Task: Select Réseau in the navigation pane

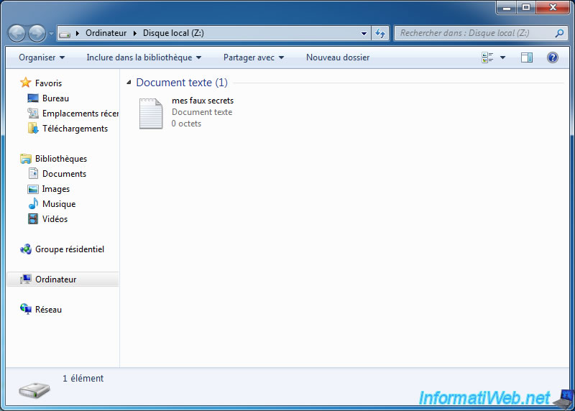Action: click(x=48, y=310)
